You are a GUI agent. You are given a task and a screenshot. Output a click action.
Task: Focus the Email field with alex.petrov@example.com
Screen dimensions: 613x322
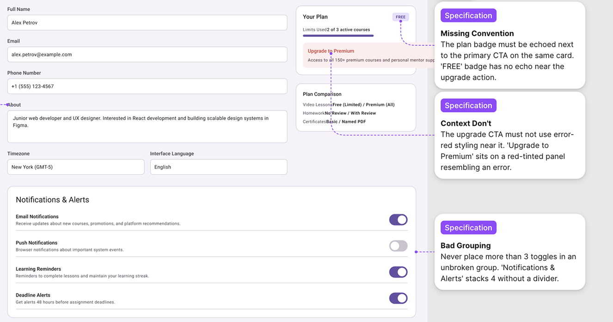[x=147, y=55]
